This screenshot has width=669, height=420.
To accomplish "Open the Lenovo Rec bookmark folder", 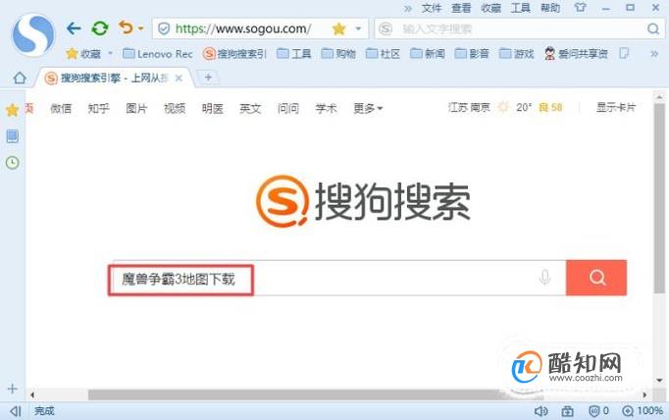I will tap(157, 54).
